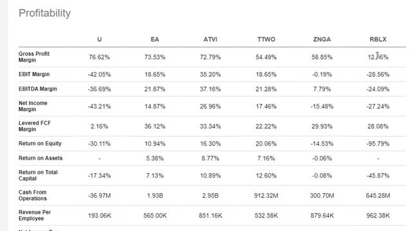Click the Return on Assets label

40,158
